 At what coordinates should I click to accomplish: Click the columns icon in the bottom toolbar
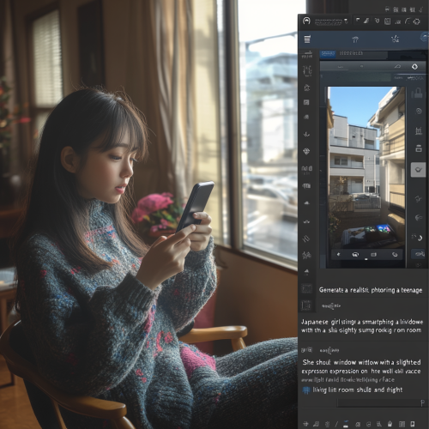[x=402, y=424]
